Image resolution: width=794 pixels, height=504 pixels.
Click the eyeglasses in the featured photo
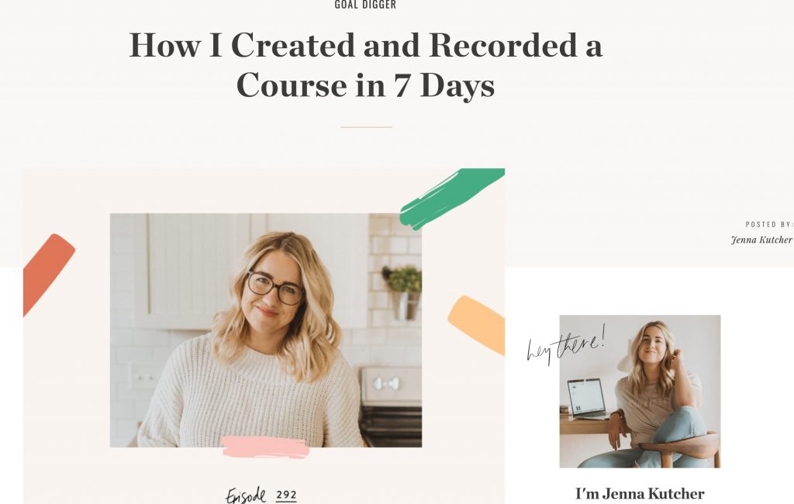[x=275, y=288]
